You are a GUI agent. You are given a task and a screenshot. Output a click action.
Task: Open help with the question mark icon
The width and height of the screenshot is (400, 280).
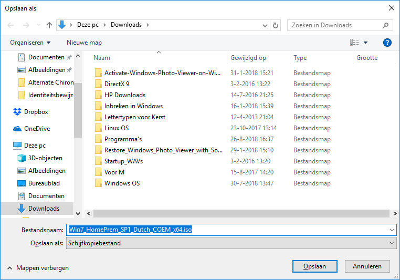pyautogui.click(x=387, y=43)
